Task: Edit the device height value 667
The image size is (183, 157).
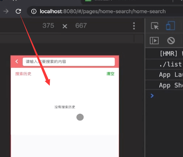Action: pyautogui.click(x=81, y=26)
